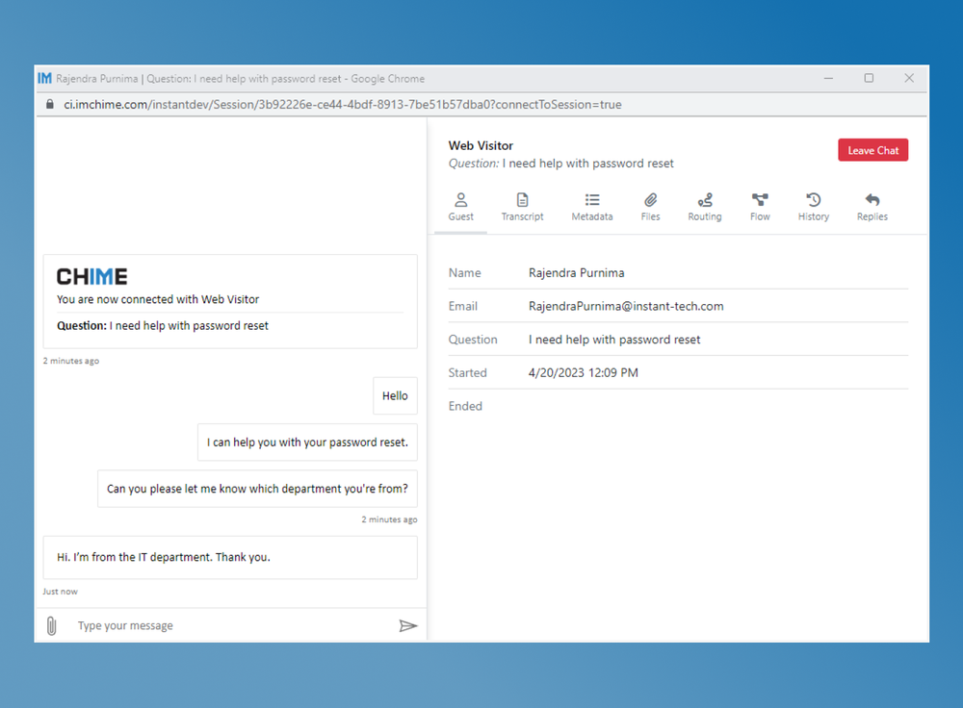
Task: Click the IM Chime logo in the title bar
Action: [x=44, y=78]
